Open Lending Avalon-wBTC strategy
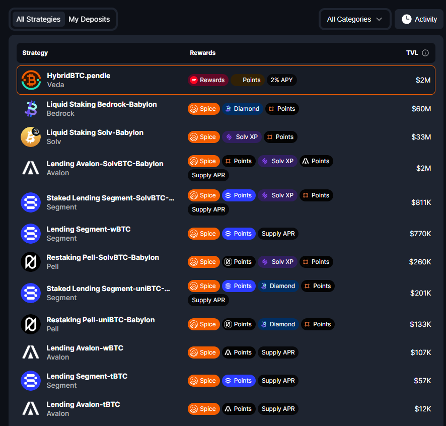This screenshot has width=446, height=426. click(85, 348)
